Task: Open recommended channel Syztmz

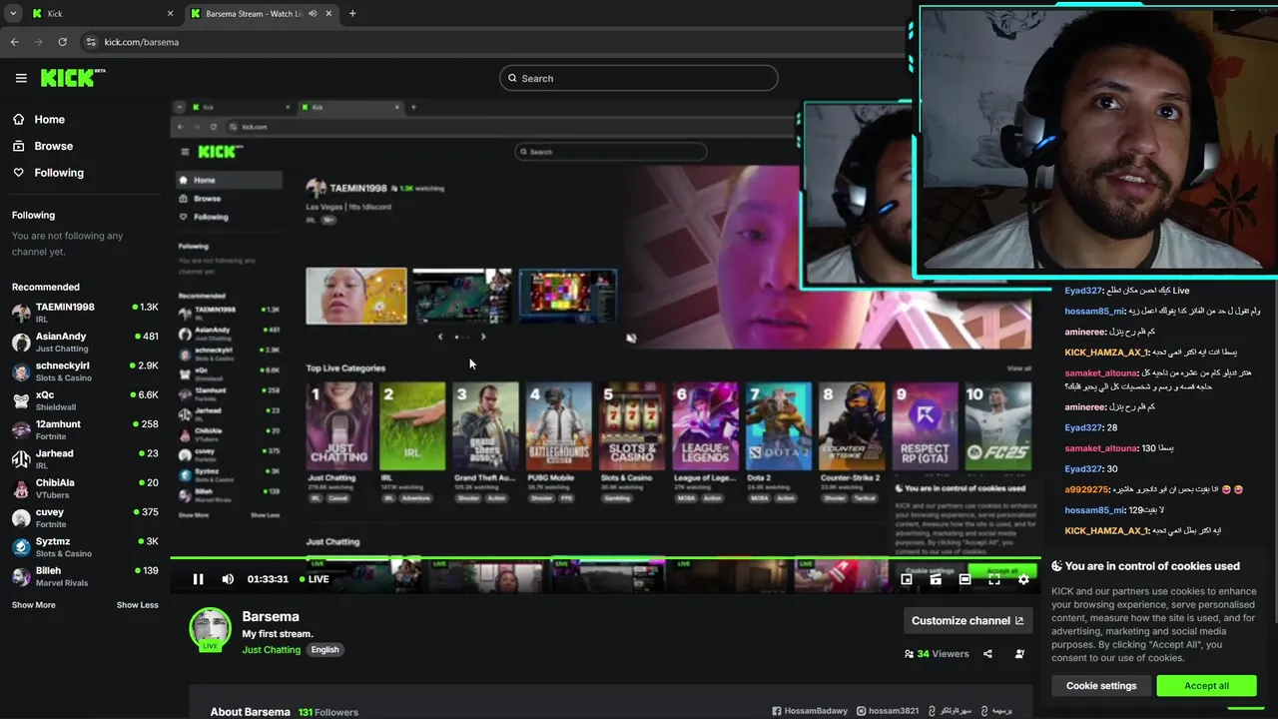Action: 85,546
